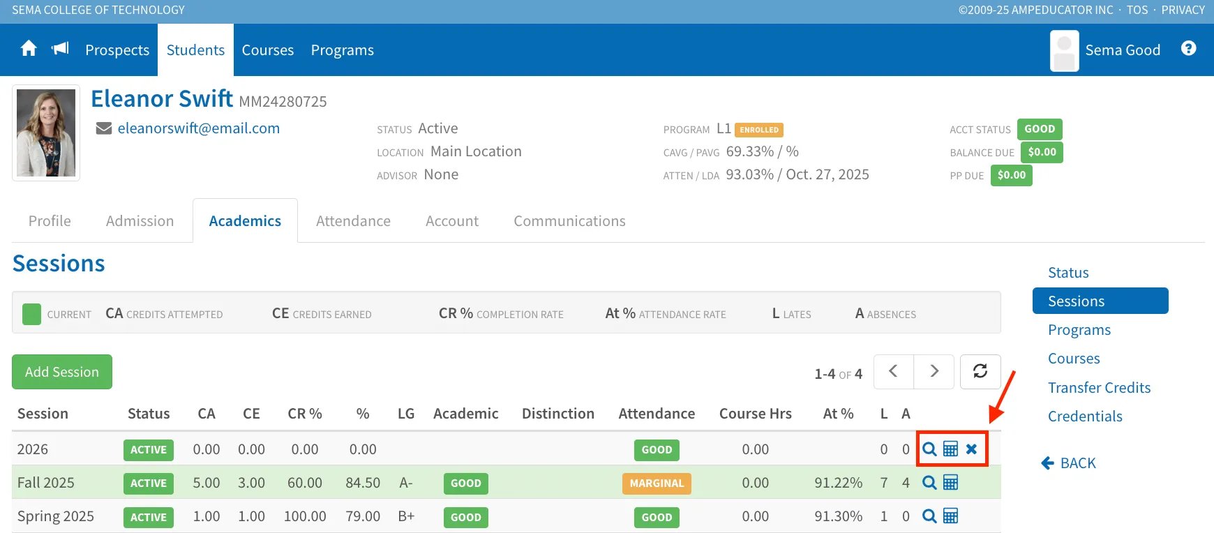Open the help question mark icon
This screenshot has width=1214, height=533.
click(x=1189, y=48)
